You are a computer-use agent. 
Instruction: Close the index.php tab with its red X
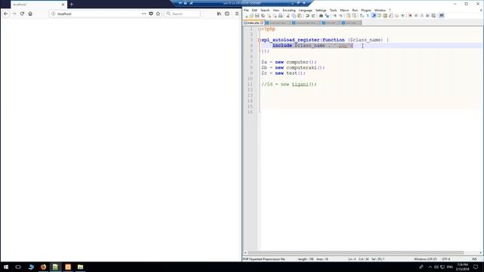point(262,23)
